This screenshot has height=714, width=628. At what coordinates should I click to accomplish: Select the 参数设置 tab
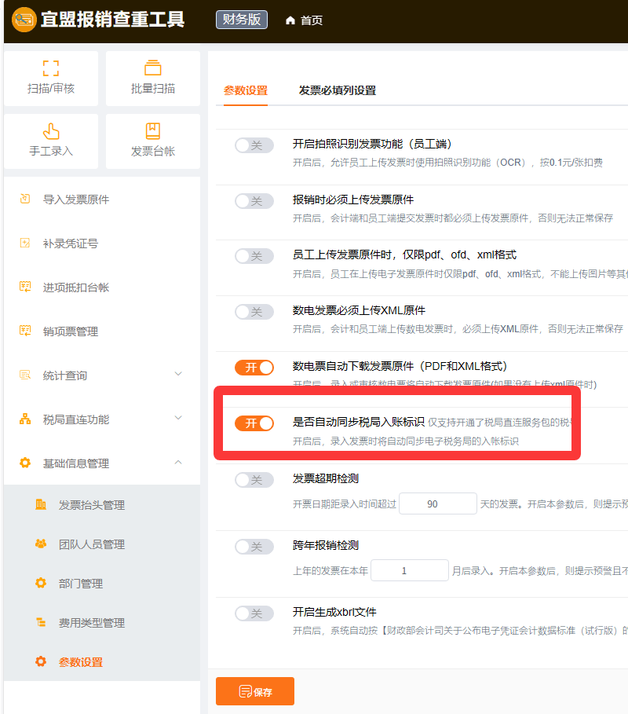coord(246,90)
